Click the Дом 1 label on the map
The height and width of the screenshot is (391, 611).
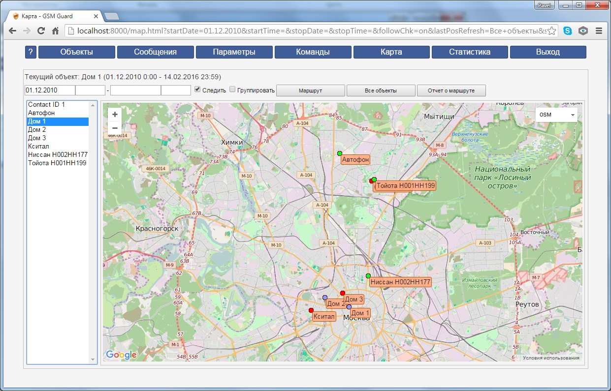click(x=360, y=313)
